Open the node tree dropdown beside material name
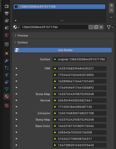The width and height of the screenshot is (116, 149). (x=110, y=27)
